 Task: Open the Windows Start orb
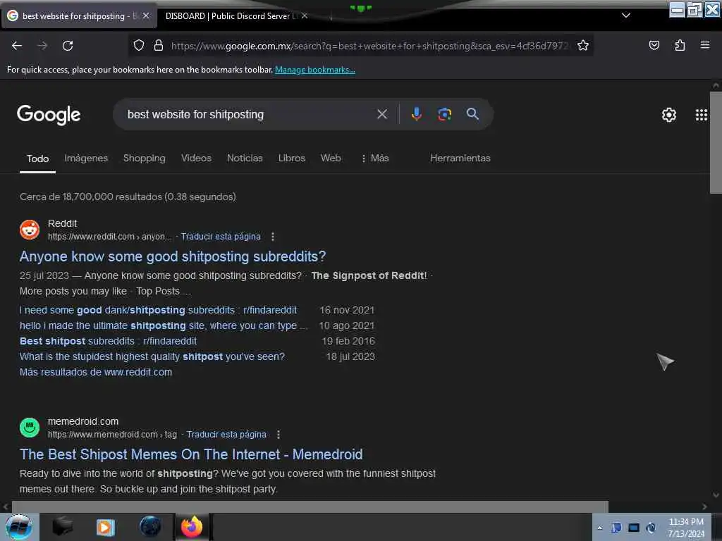[x=19, y=527]
